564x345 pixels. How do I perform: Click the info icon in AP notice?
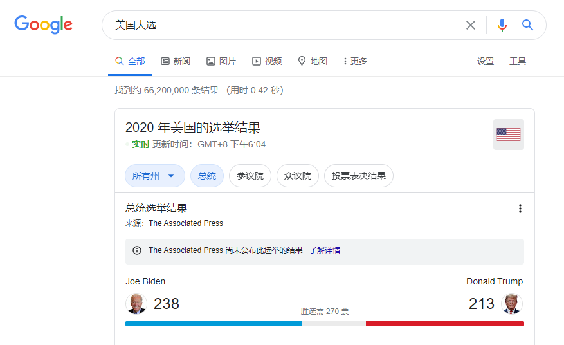point(137,250)
